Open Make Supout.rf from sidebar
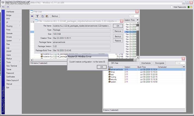The height and width of the screenshot is (116, 194). click(x=12, y=80)
